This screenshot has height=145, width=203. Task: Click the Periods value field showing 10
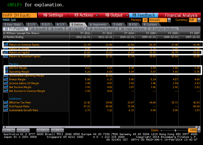tap(145, 20)
